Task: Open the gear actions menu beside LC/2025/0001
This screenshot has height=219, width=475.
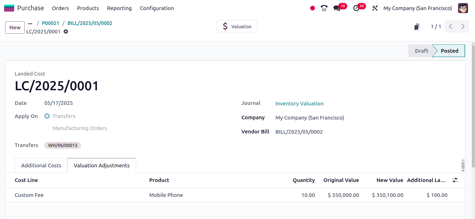Action: point(66,32)
